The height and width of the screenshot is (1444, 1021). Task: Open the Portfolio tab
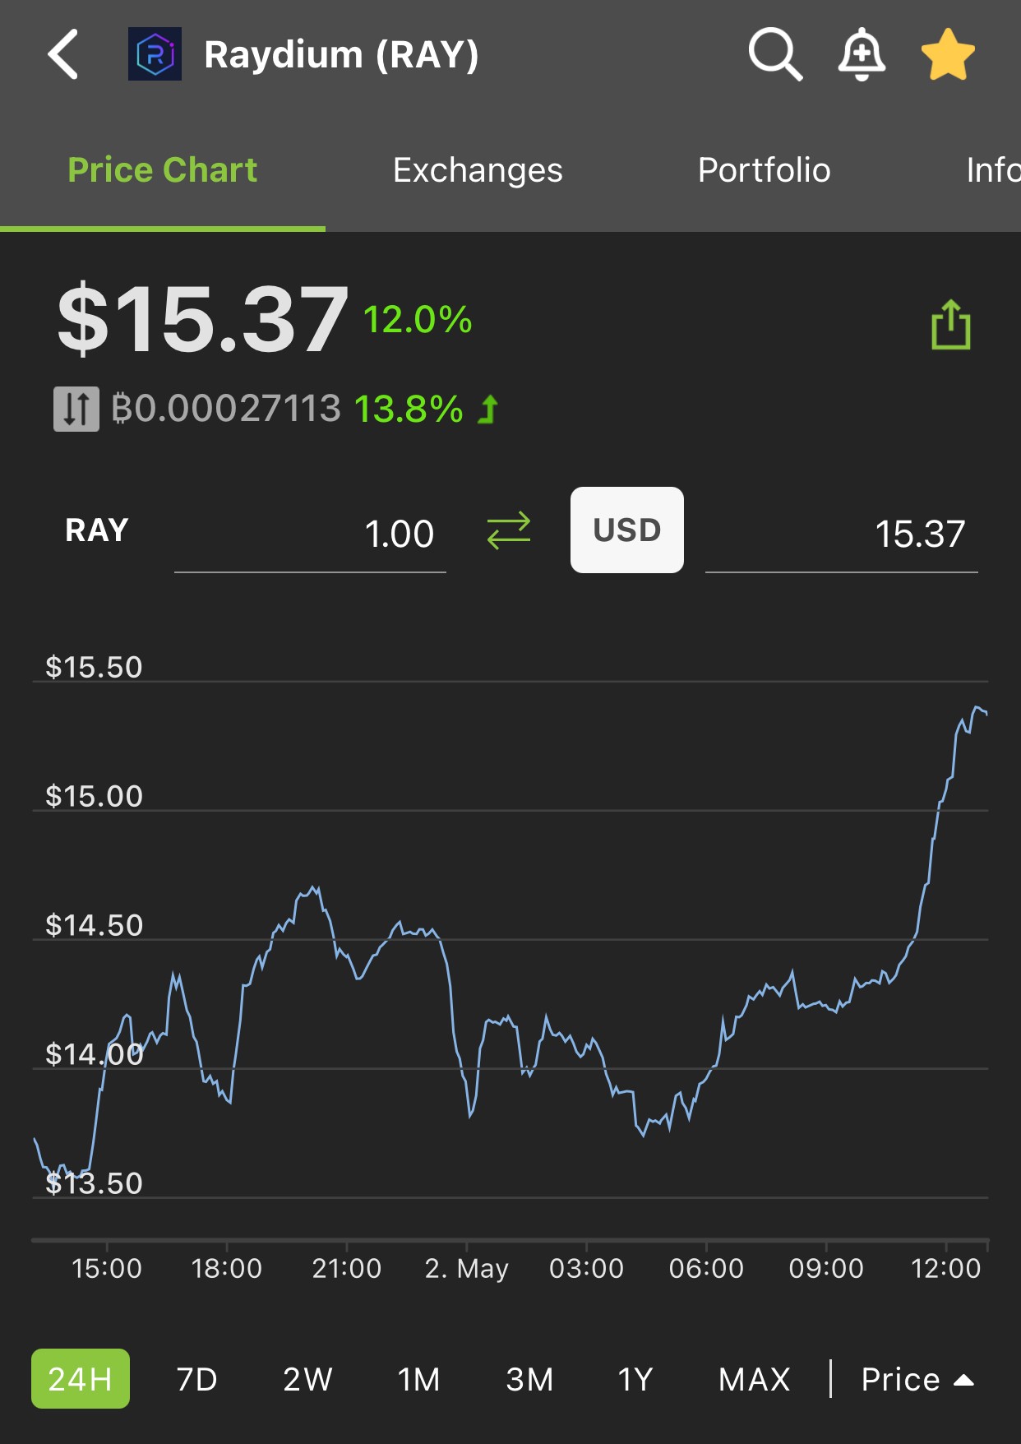click(x=764, y=170)
